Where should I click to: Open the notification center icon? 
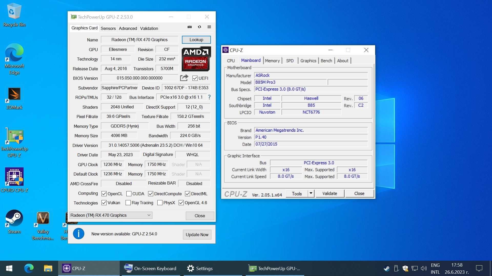point(479,268)
